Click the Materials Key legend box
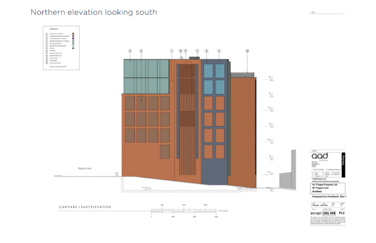Image resolution: width=376 pixels, height=243 pixels. tap(61, 48)
